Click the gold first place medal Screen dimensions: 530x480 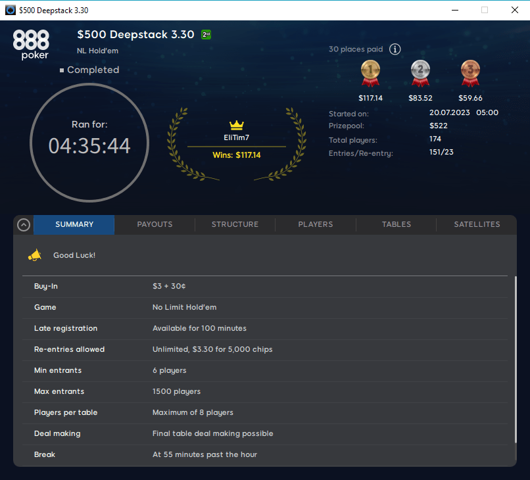click(370, 73)
